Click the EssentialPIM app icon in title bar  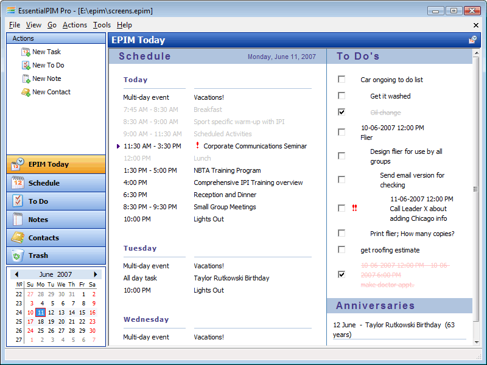tap(11, 10)
